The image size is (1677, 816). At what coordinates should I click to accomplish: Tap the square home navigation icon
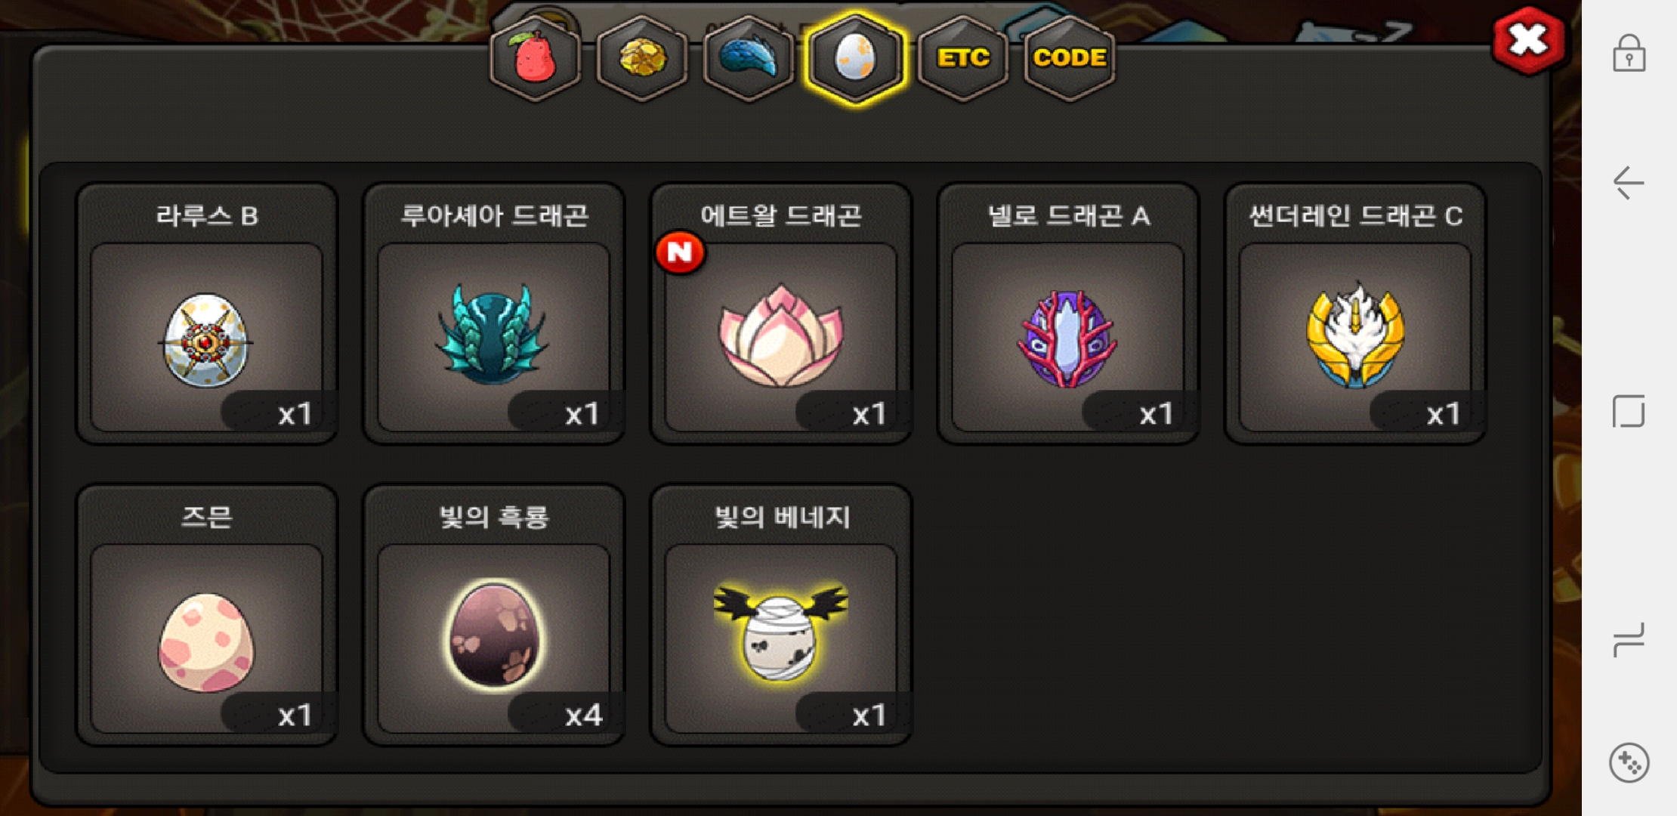point(1629,411)
